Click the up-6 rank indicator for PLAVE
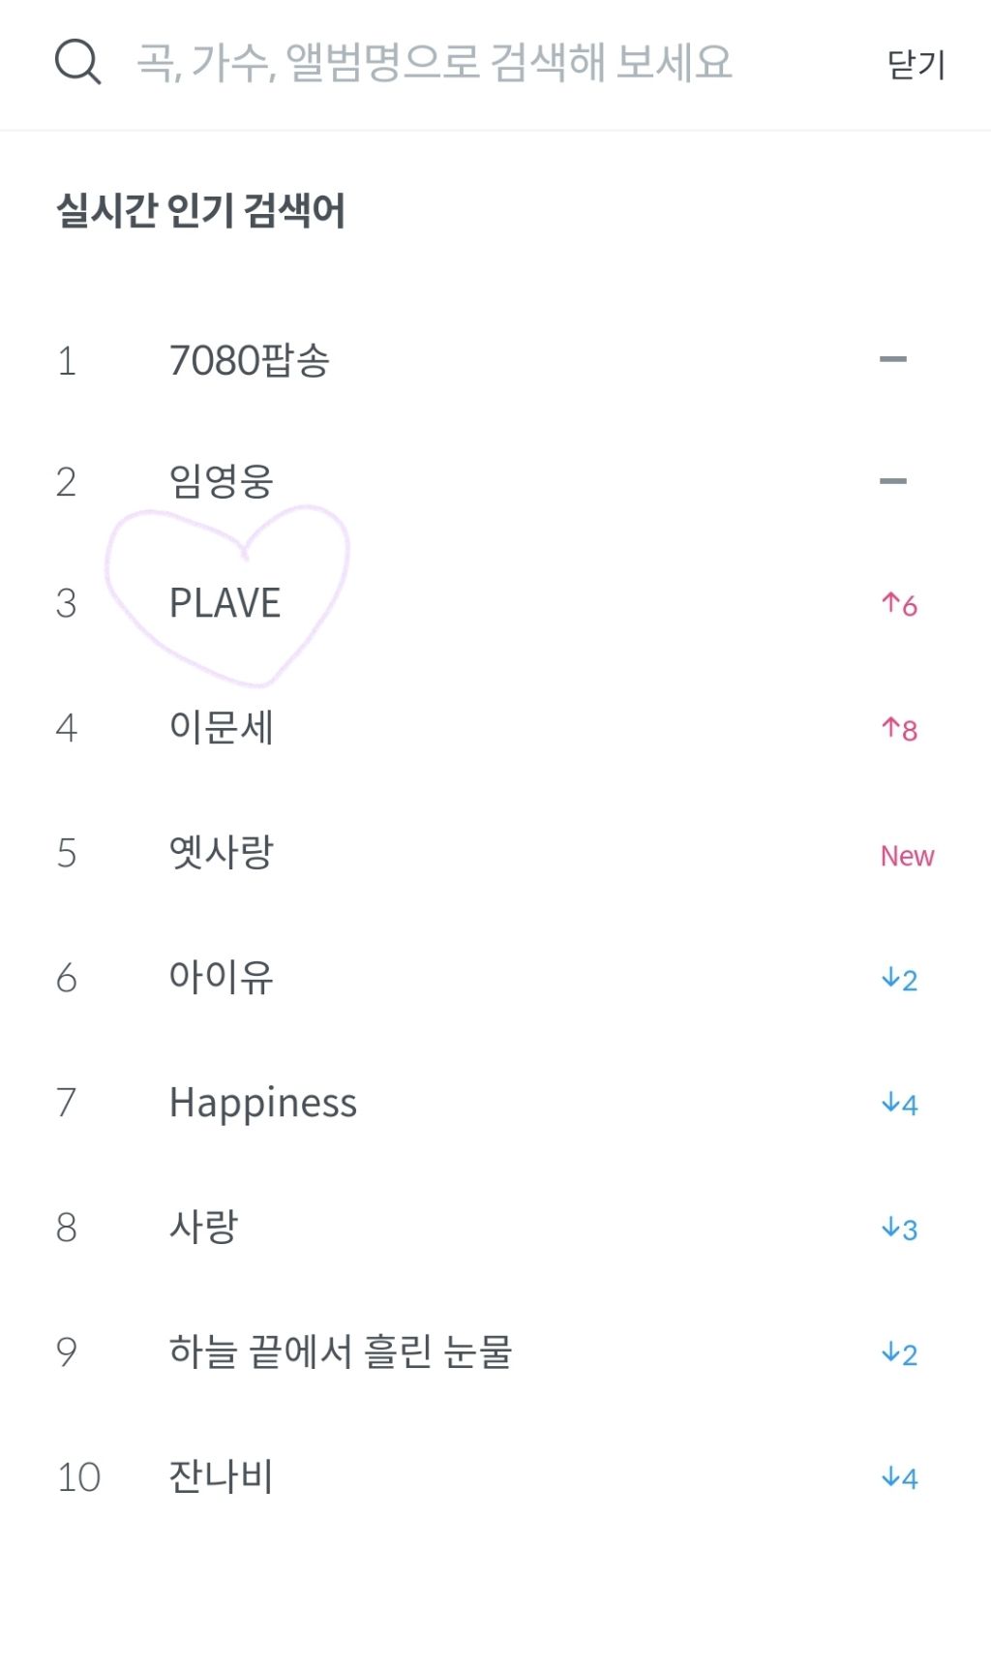Screen dimensions: 991x1670 pos(899,605)
